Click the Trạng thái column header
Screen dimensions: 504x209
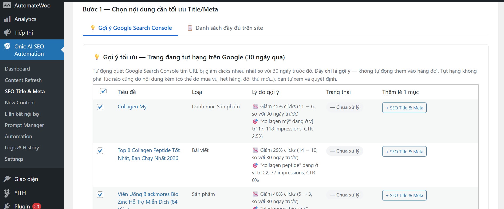[x=338, y=92]
